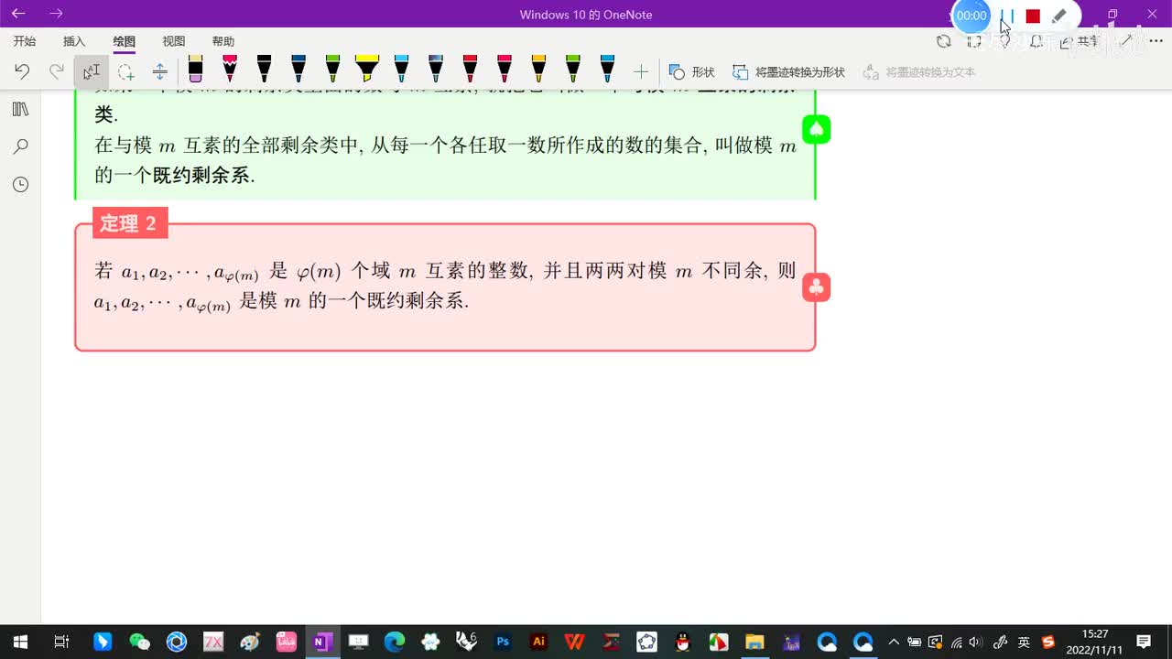1172x659 pixels.
Task: Select the light sky-blue pen
Action: [x=401, y=70]
